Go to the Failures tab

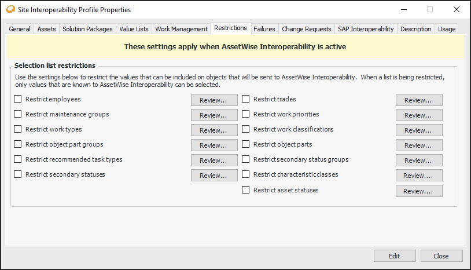click(264, 29)
